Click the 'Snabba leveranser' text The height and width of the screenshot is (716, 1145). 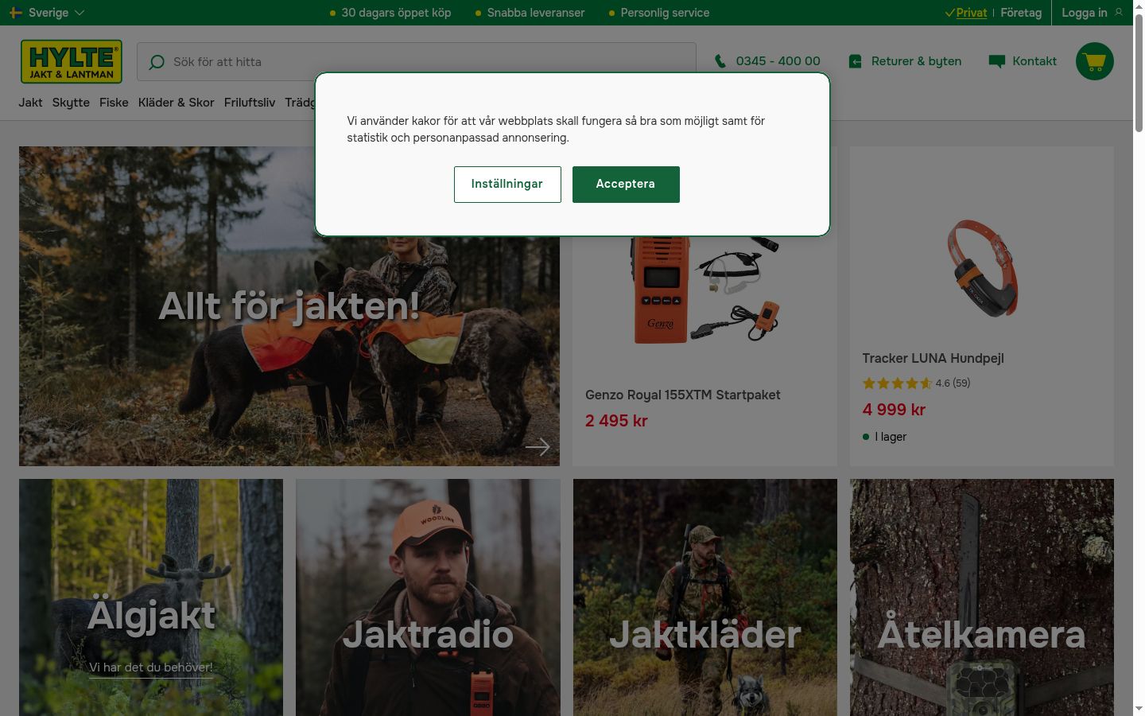pyautogui.click(x=536, y=13)
